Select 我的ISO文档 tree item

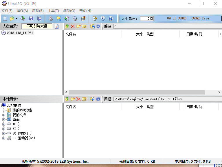(x=22, y=110)
